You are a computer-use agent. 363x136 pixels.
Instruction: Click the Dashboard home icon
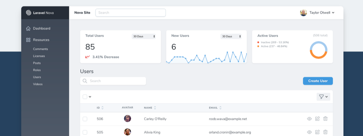pos(28,29)
